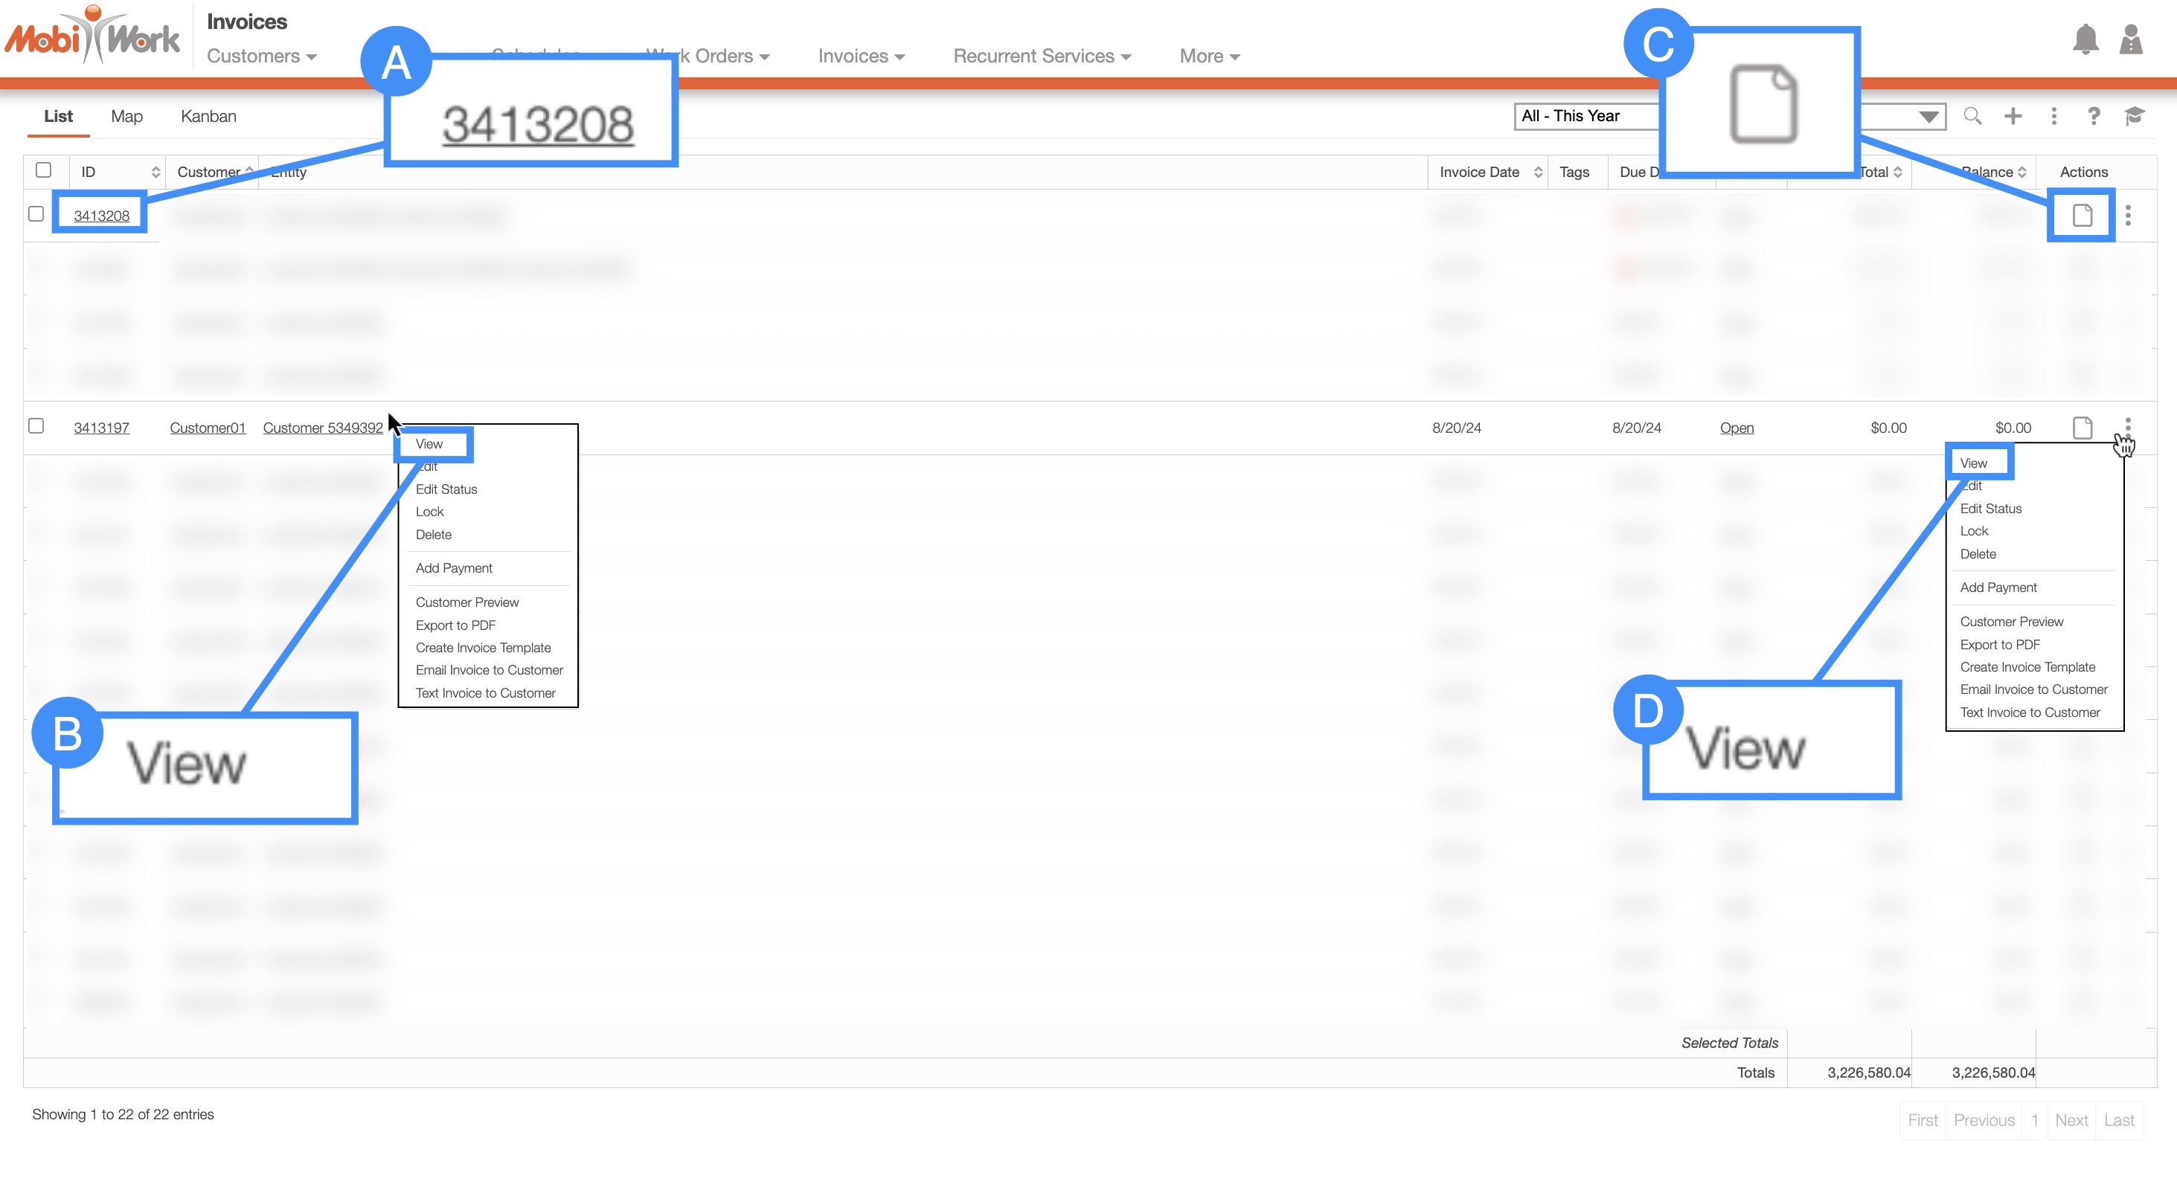Click view document icon for invoice 3413197
Image resolution: width=2177 pixels, height=1181 pixels.
click(2083, 428)
